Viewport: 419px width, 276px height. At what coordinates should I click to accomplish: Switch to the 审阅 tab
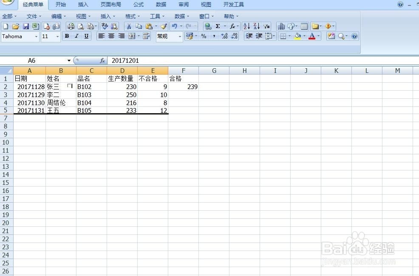[x=183, y=5]
